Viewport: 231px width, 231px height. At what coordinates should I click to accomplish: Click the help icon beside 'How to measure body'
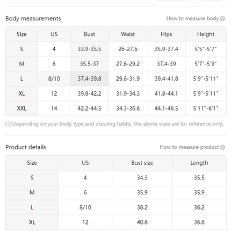[222, 19]
